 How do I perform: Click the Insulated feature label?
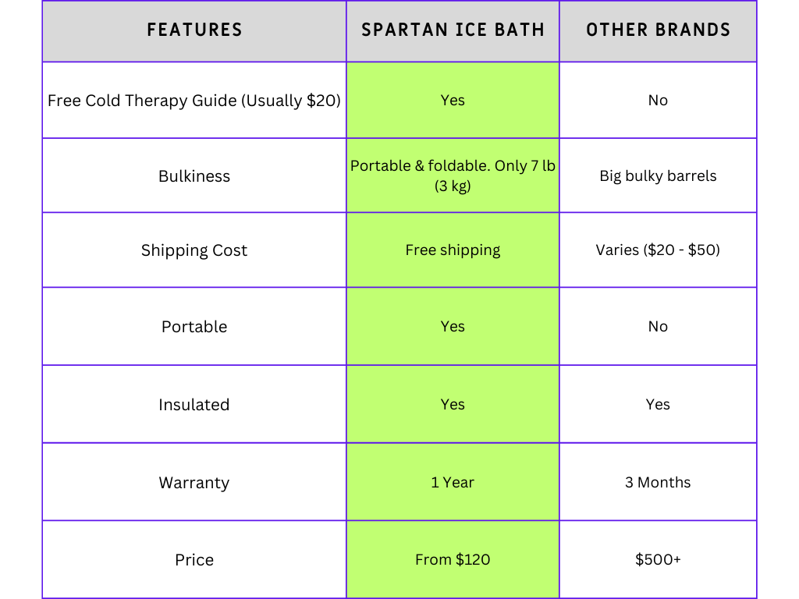[194, 405]
